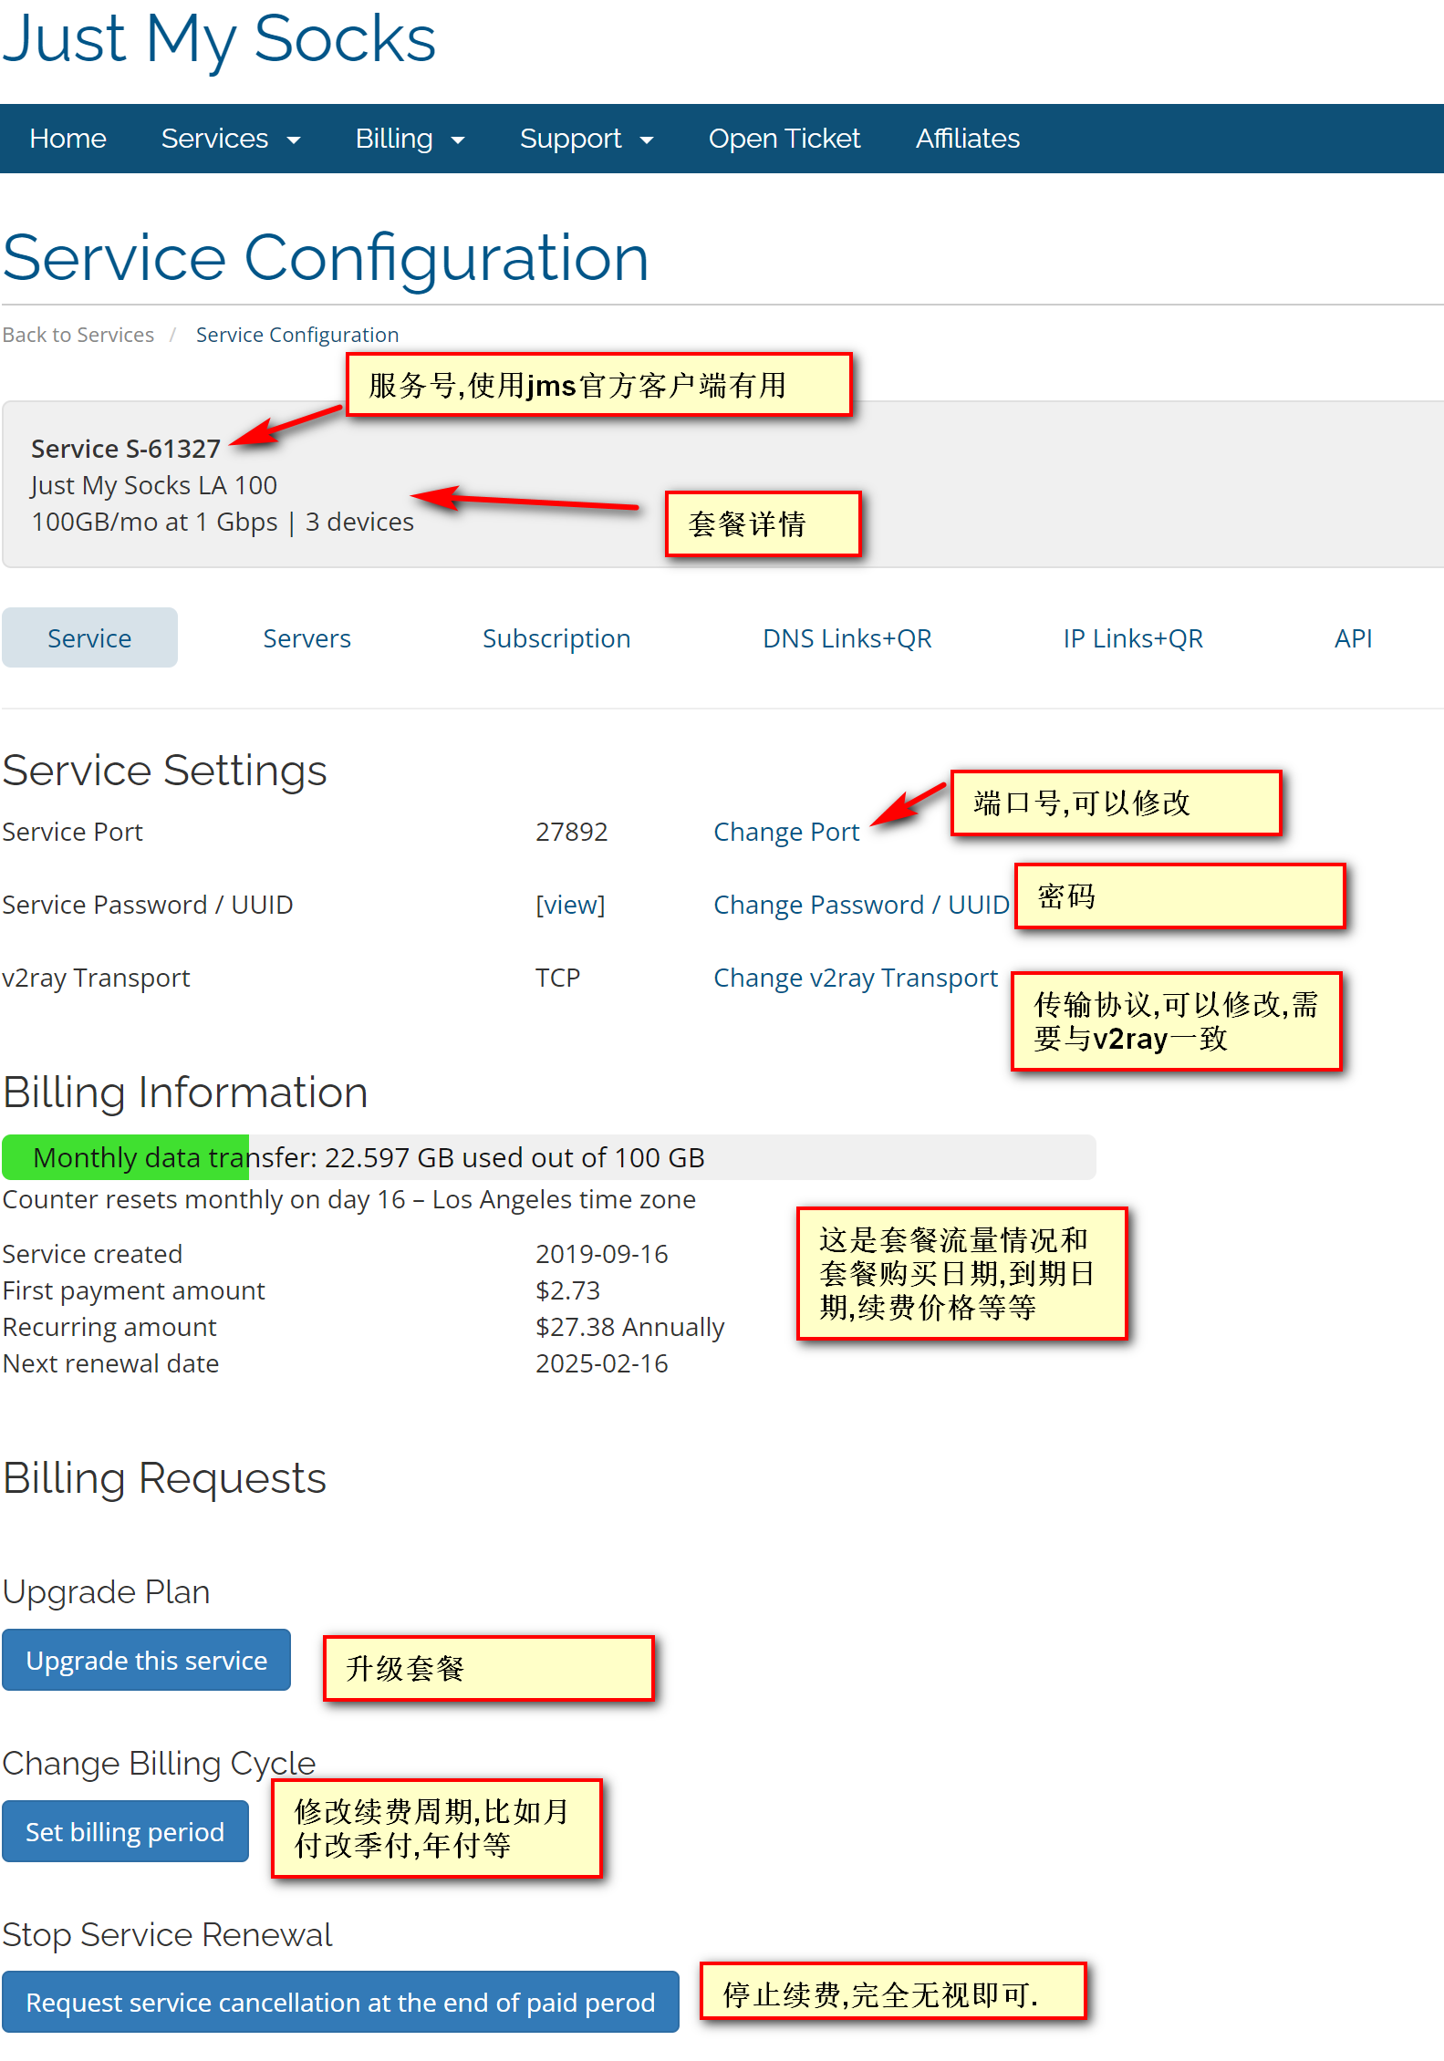
Task: Reveal the service password via [view]
Action: 570,905
